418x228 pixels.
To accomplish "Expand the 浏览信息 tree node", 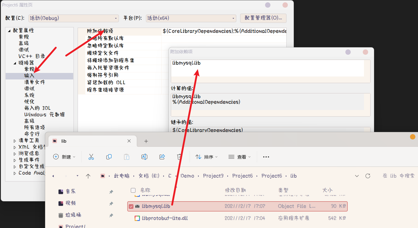I will 15,154.
